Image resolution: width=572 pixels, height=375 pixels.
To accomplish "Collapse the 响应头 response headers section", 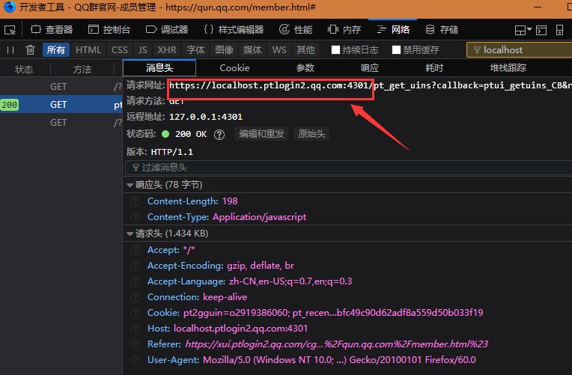I will (x=130, y=186).
